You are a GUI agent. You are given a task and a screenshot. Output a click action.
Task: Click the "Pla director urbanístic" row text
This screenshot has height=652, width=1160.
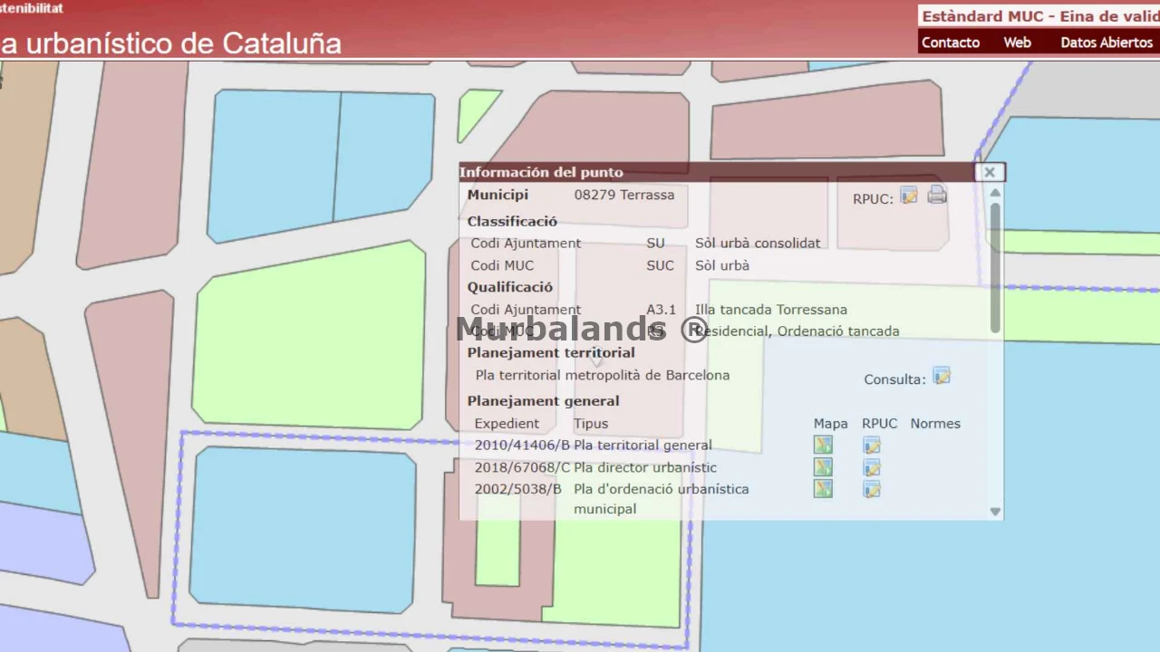coord(645,468)
